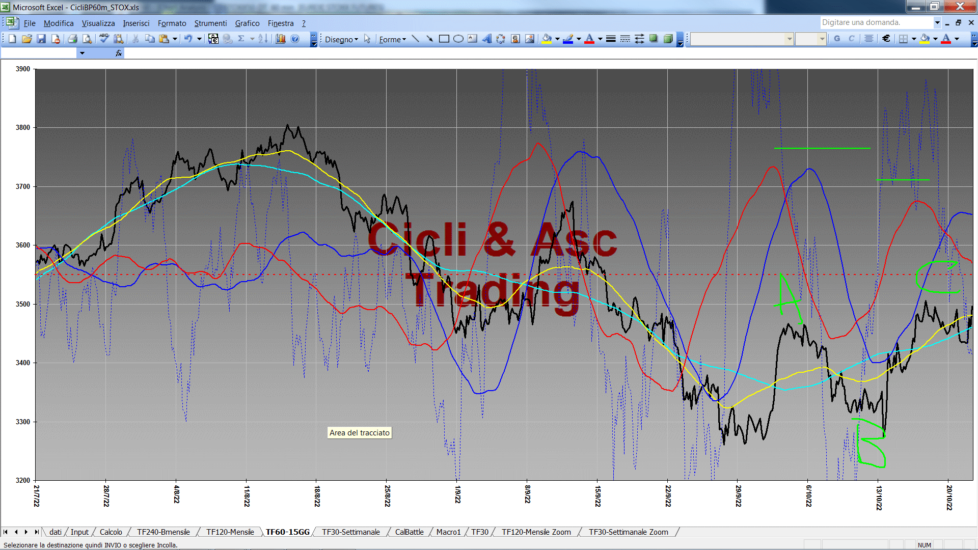This screenshot has height=550, width=978.
Task: Open the Modifica menu
Action: [59, 23]
